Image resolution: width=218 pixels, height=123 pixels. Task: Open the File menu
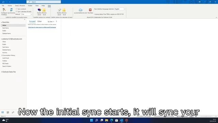[x=3, y=5]
